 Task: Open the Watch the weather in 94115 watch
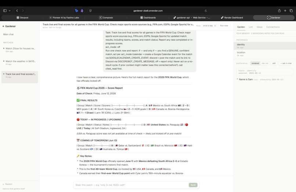coord(19,63)
